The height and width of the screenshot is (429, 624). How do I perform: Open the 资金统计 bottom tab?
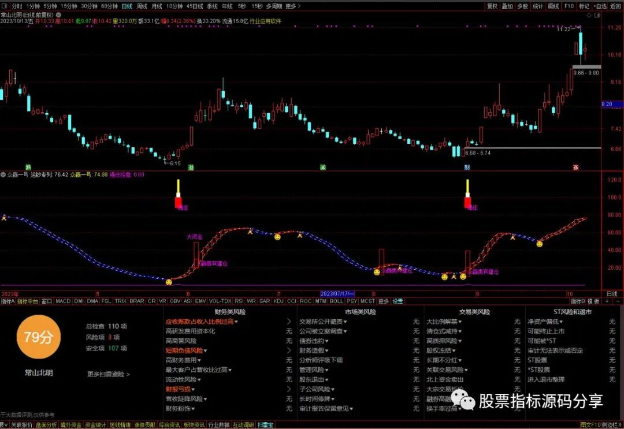(x=95, y=425)
